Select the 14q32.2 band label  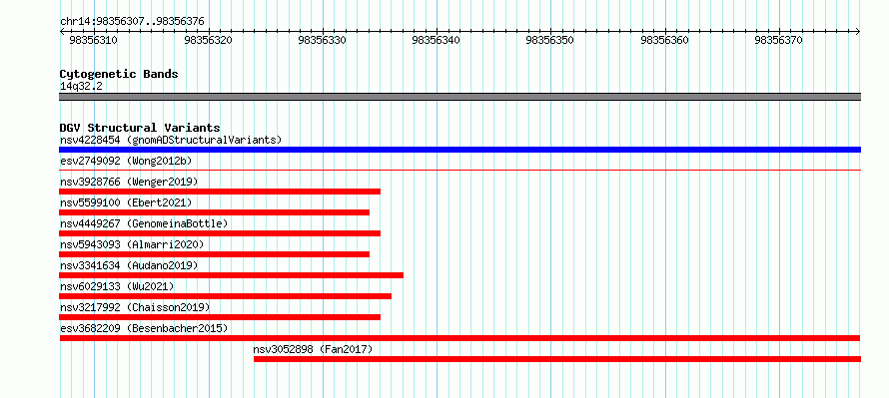tap(81, 87)
